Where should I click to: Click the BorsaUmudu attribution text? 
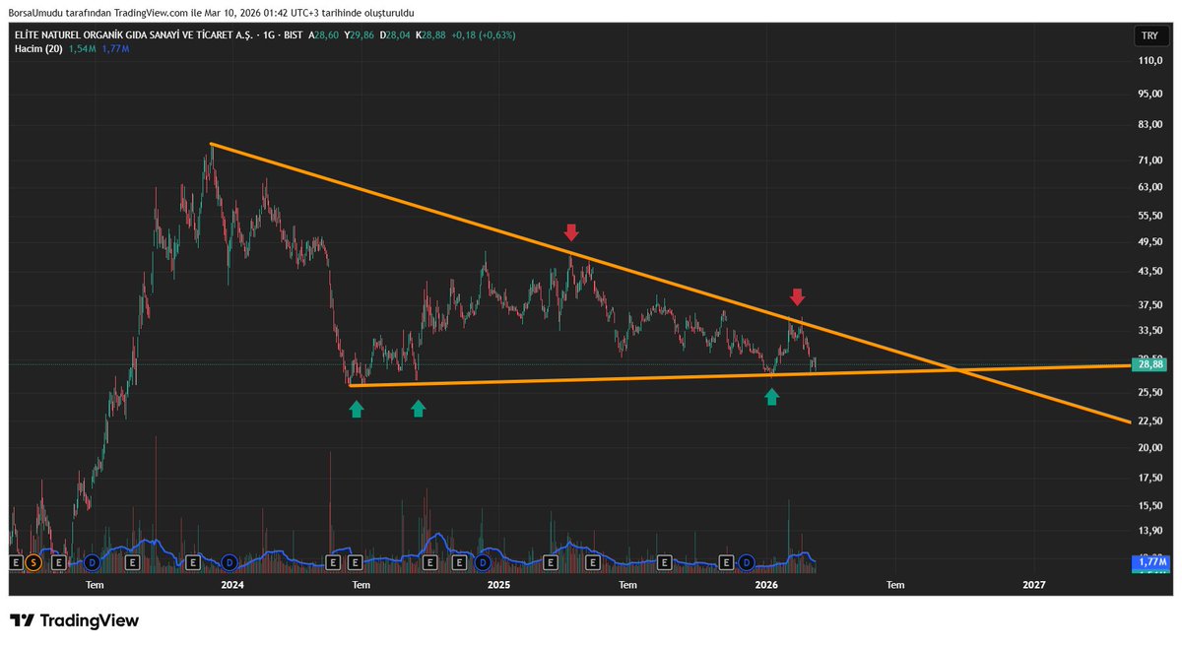211,12
